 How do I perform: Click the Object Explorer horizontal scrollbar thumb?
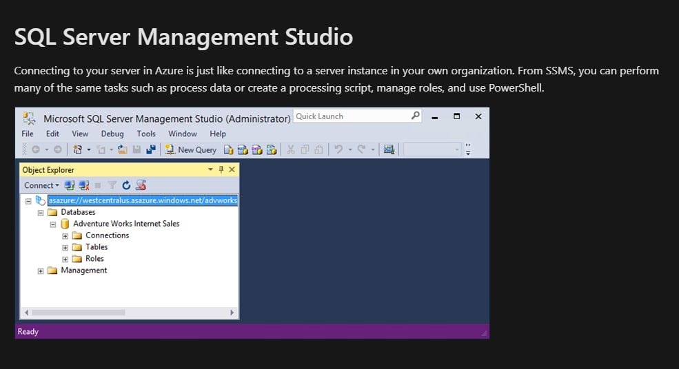pyautogui.click(x=79, y=313)
